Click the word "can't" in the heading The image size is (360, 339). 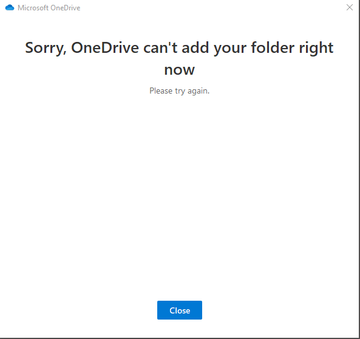(160, 47)
